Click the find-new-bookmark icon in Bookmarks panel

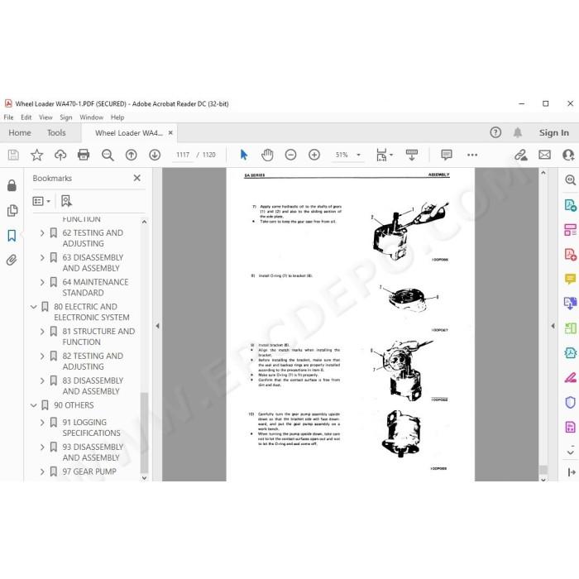(x=66, y=201)
